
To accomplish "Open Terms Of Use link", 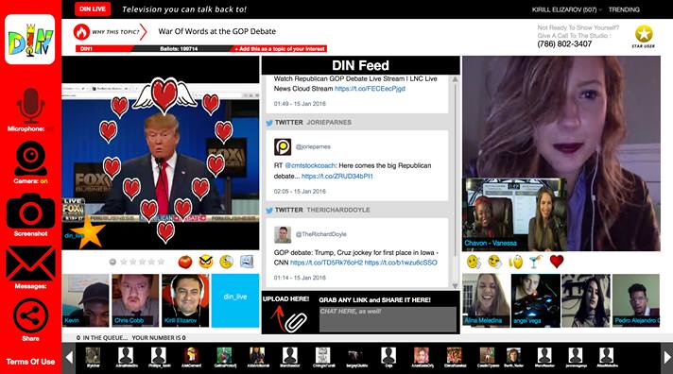I will (30, 362).
